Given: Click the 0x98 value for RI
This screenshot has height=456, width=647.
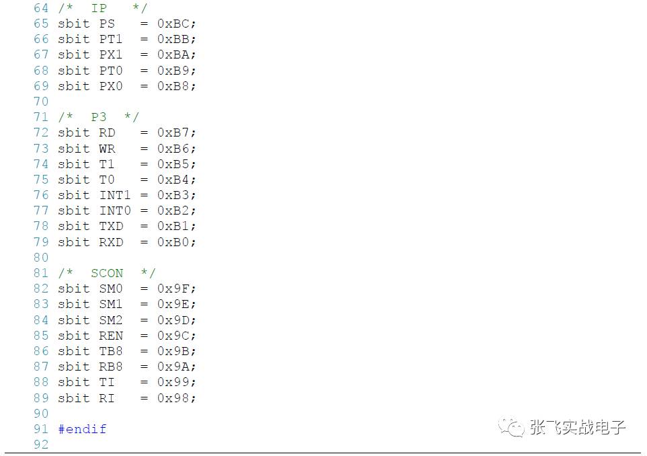Looking at the screenshot, I should click(176, 398).
